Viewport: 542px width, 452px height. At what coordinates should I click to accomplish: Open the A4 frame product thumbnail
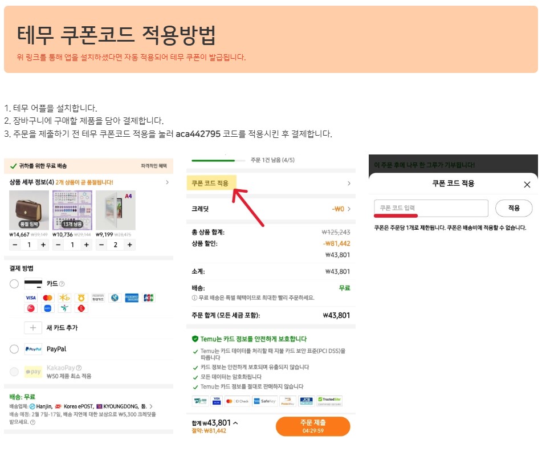pyautogui.click(x=116, y=210)
